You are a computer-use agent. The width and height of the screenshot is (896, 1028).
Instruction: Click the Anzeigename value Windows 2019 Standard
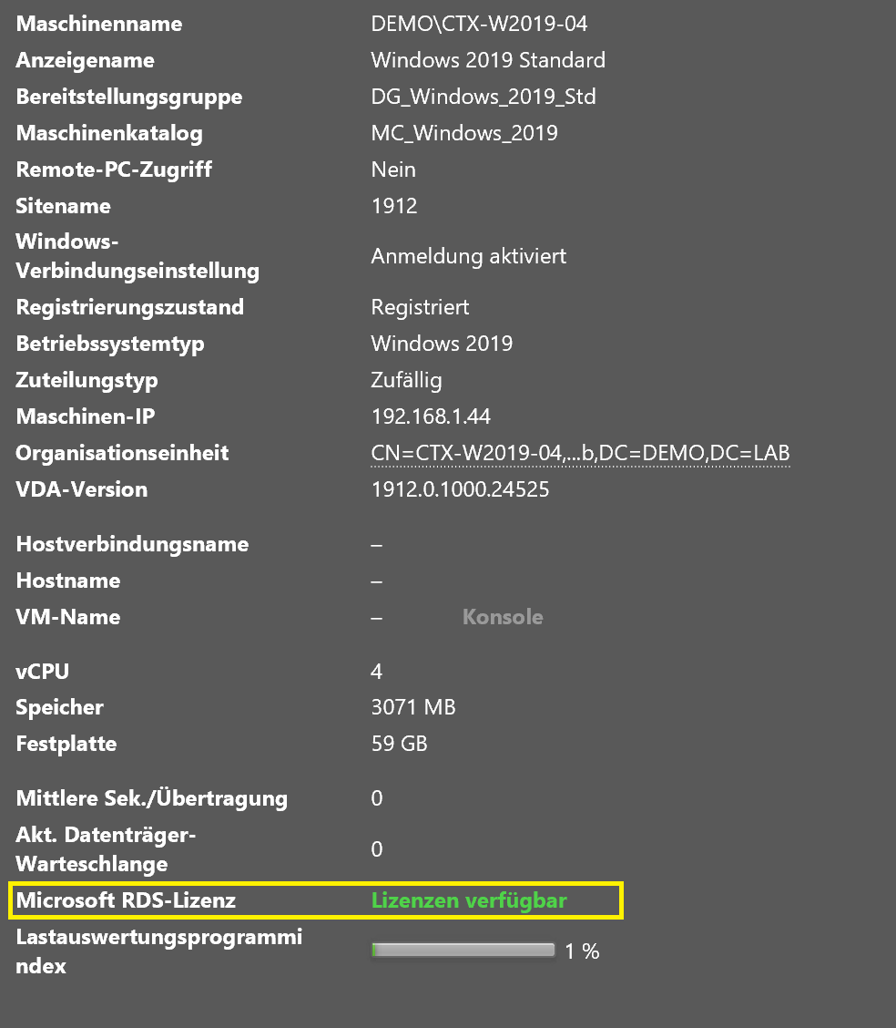pos(488,60)
